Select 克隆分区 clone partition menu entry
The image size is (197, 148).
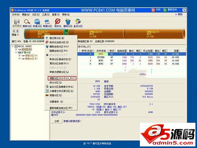(56, 95)
